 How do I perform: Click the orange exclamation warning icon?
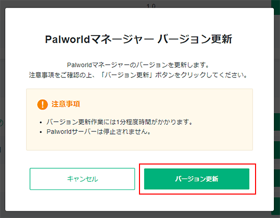coord(42,104)
